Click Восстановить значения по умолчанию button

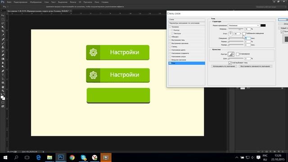click(x=255, y=66)
